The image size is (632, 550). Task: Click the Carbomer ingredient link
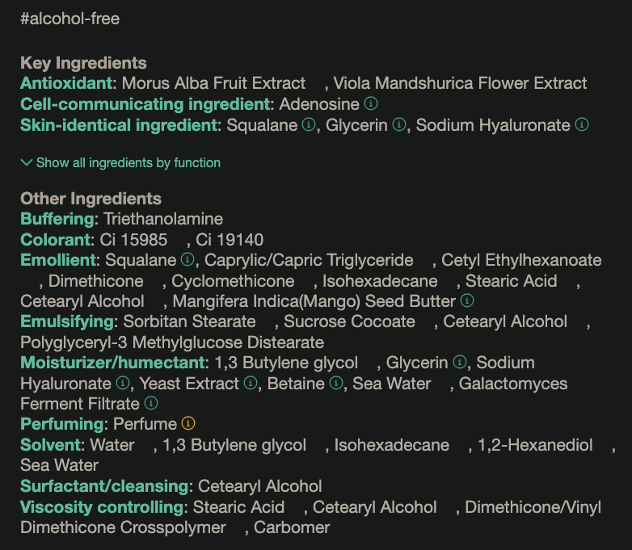292,527
